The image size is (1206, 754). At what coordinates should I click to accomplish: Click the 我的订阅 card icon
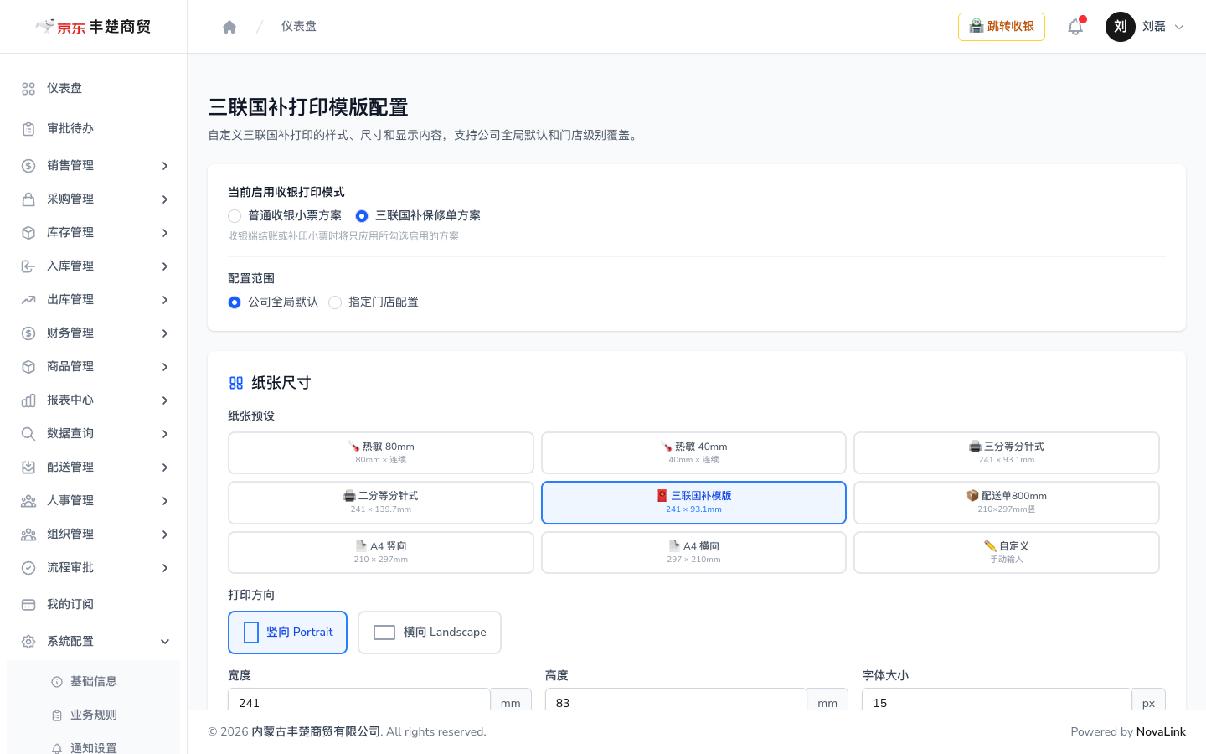(28, 605)
